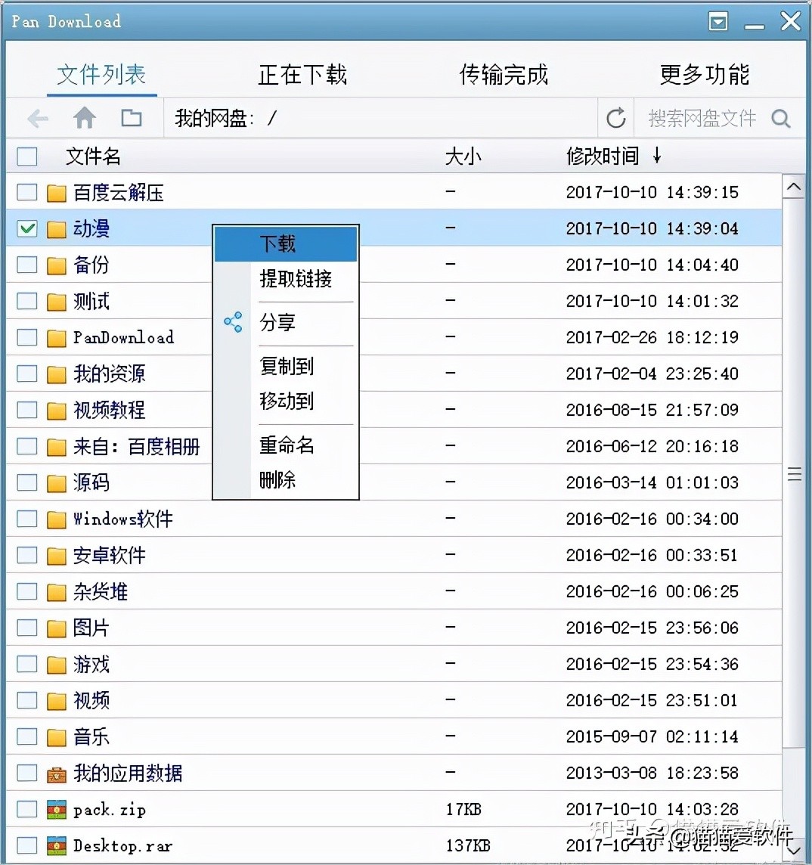Check the 备份 folder checkbox
Image resolution: width=812 pixels, height=865 pixels.
coord(26,265)
